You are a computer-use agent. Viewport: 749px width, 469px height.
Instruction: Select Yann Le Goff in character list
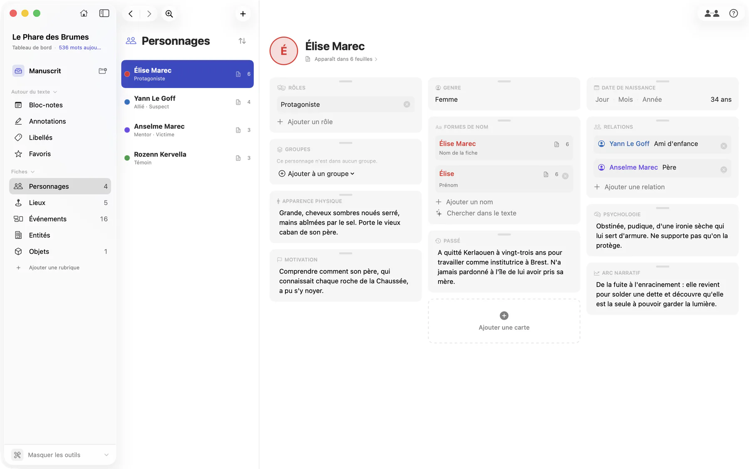coord(187,102)
